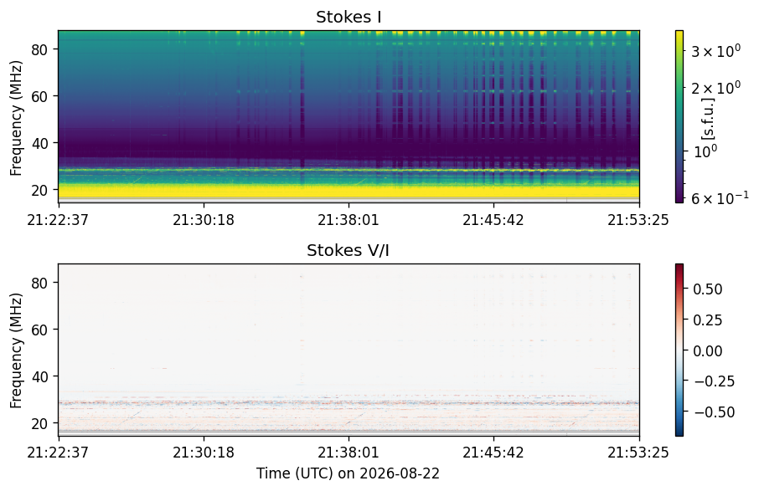Click the 21:22:37 tick label under Stokes I
This screenshot has height=491, width=759.
58,220
